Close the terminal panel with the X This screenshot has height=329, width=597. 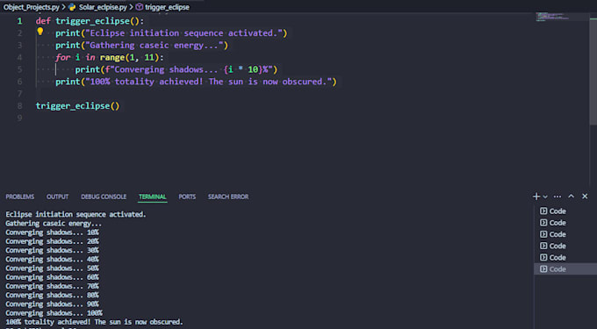(585, 197)
